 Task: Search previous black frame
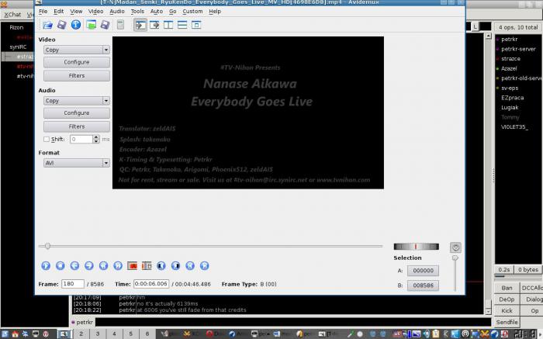coord(161,265)
